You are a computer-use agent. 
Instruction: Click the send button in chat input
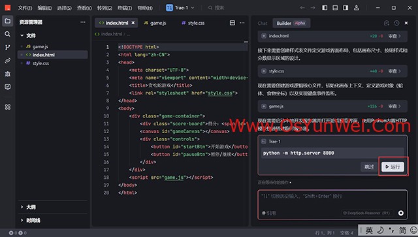pyautogui.click(x=400, y=213)
